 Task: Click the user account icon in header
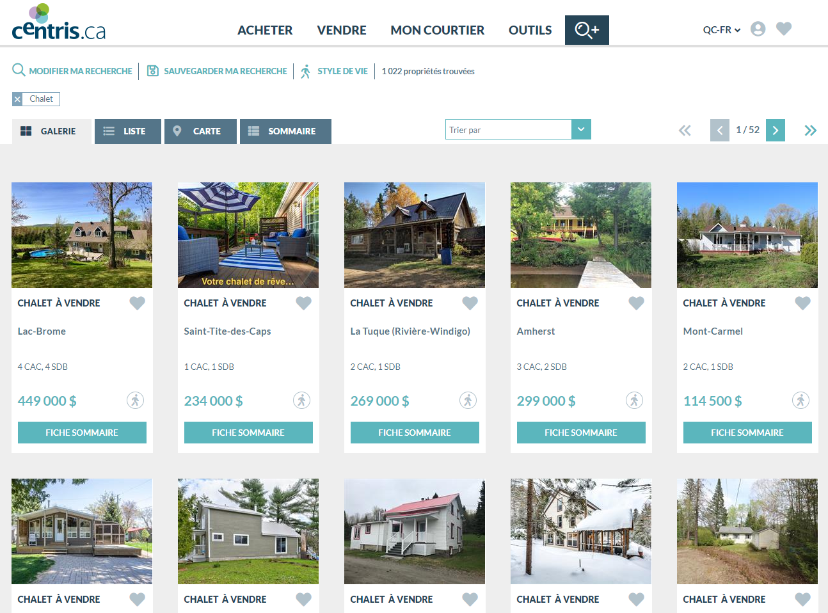click(758, 29)
